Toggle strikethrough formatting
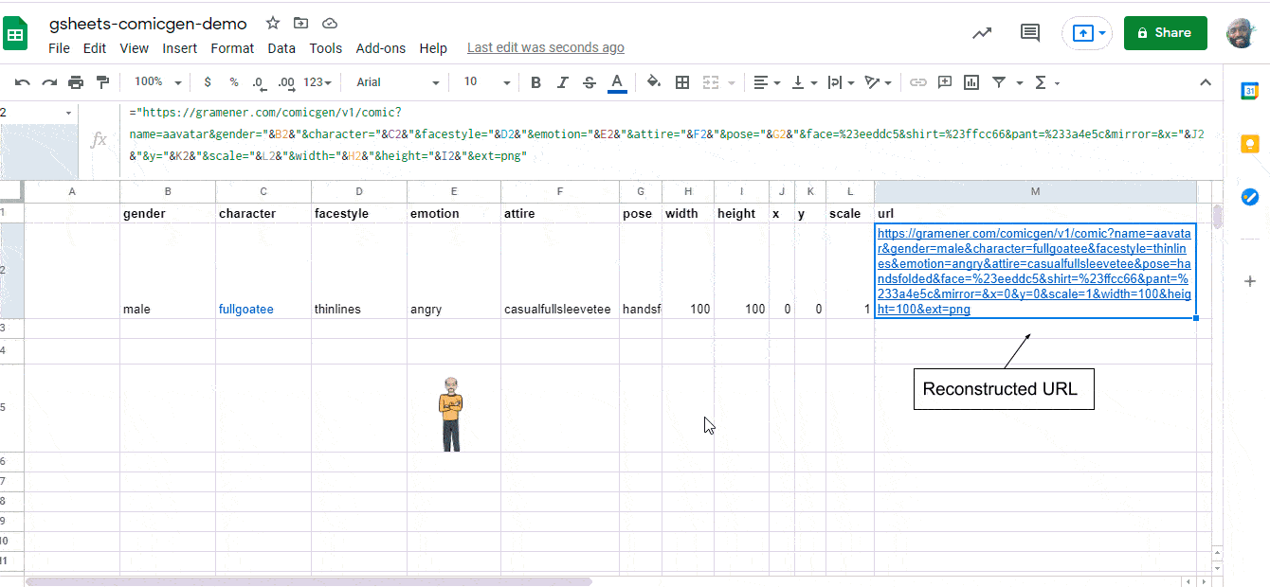Screen dimensions: 1270x587 coord(590,82)
